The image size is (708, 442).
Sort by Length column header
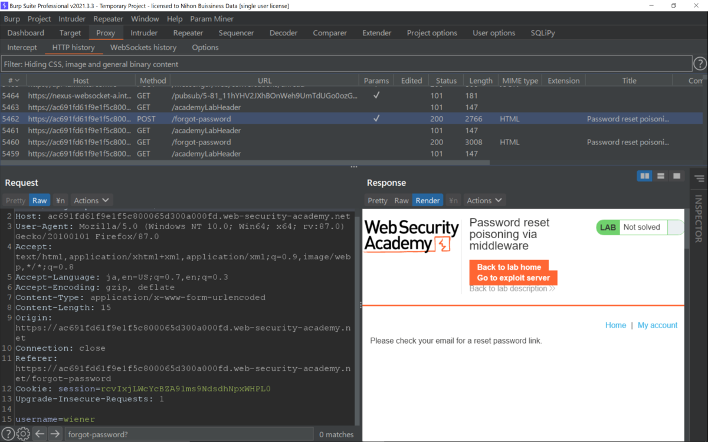tap(481, 81)
